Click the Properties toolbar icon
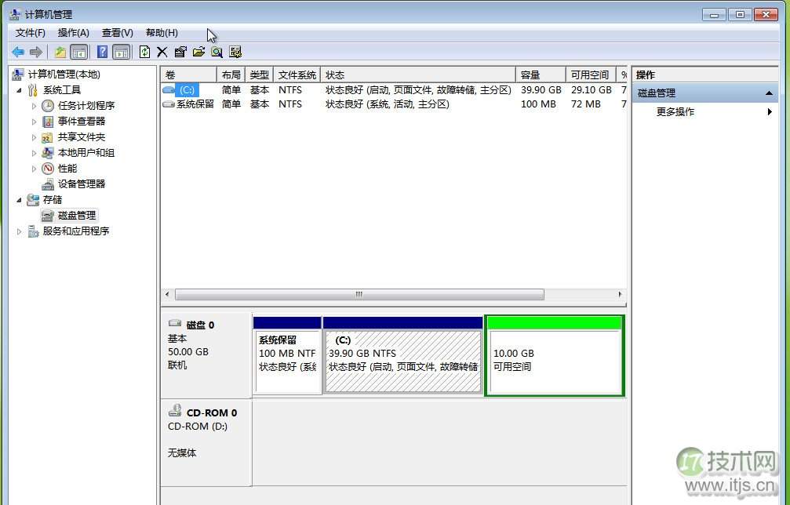Screen dimensions: 790x505 pos(180,52)
